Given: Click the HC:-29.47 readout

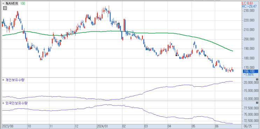Looking at the screenshot, I should [x=250, y=6].
